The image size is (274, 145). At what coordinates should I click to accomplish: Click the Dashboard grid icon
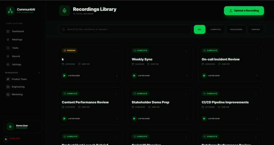[x=8, y=31]
